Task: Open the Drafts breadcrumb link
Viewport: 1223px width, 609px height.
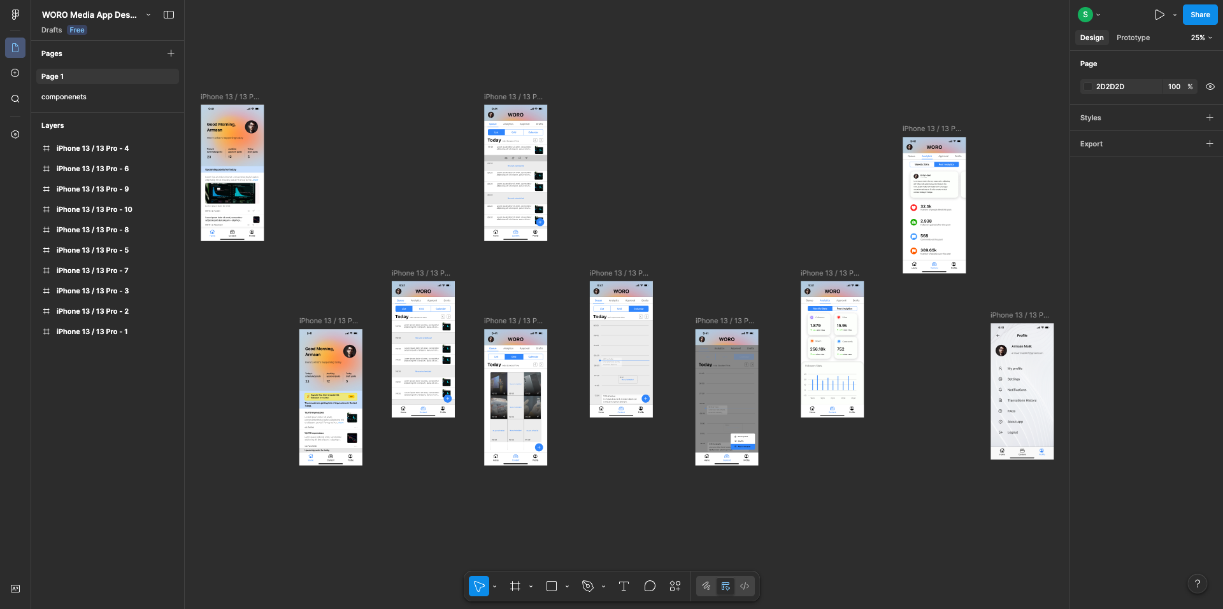Action: point(51,29)
